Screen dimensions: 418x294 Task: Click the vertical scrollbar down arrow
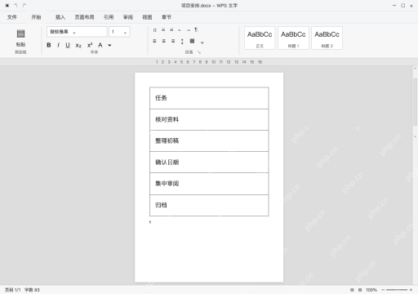tap(415, 136)
